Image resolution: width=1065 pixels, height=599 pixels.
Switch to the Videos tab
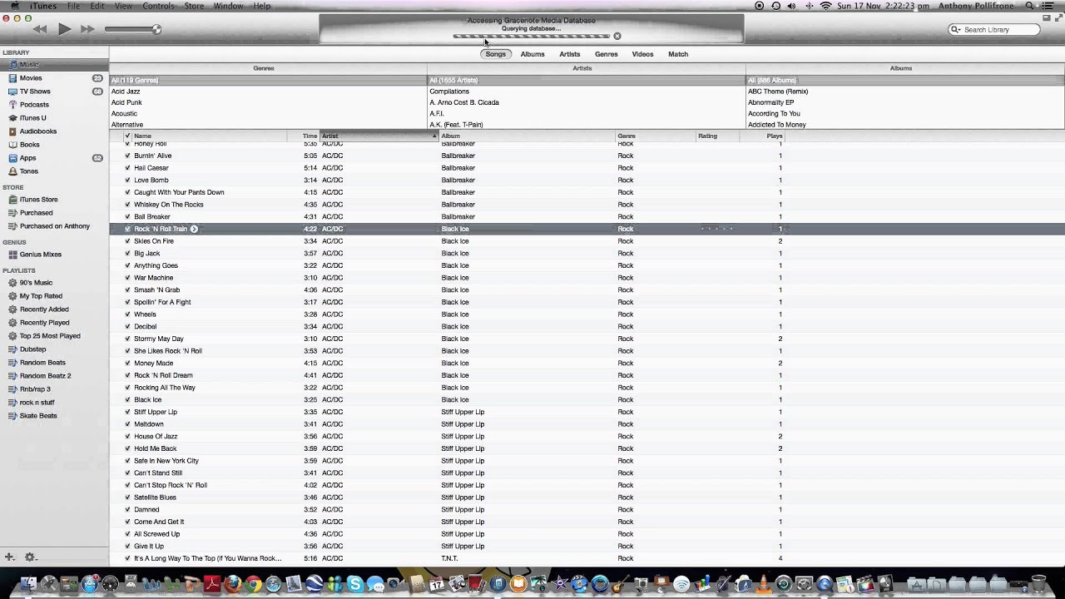coord(642,54)
